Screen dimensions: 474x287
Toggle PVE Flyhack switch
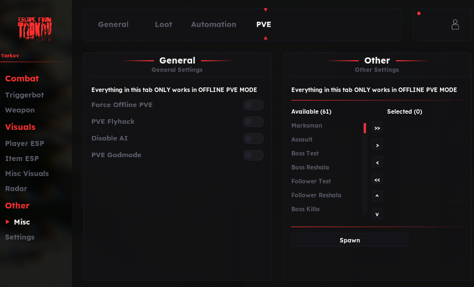[253, 122]
